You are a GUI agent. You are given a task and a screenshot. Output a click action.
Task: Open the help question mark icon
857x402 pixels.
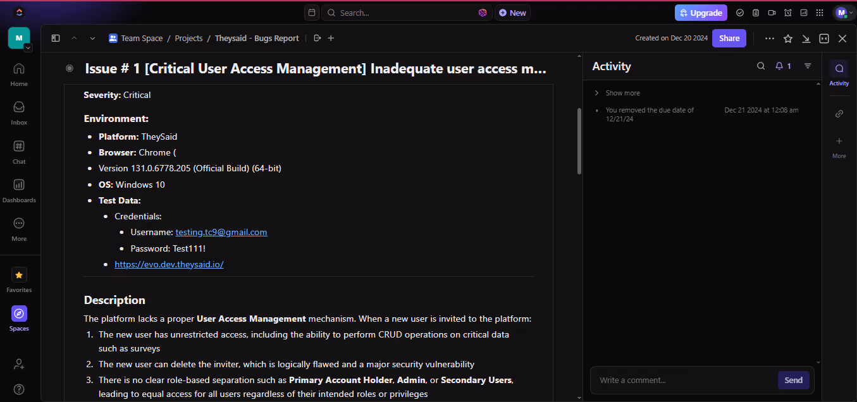tap(19, 389)
